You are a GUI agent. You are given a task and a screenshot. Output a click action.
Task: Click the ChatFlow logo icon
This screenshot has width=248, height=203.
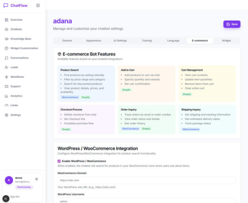(x=6, y=6)
